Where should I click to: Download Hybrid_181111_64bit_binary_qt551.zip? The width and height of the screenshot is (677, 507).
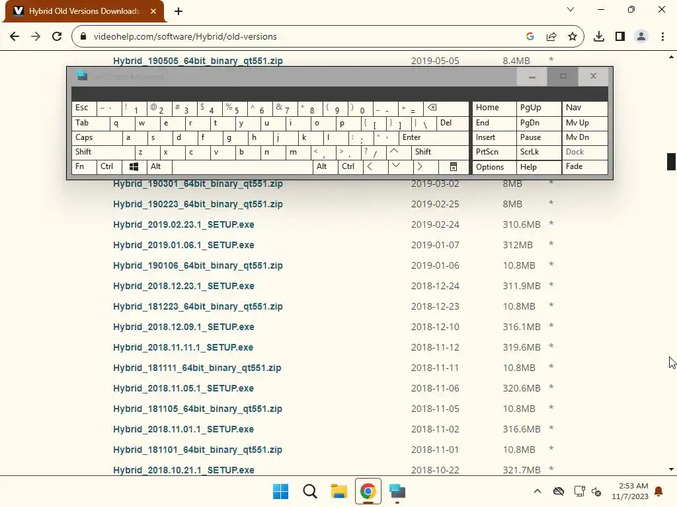pos(197,368)
